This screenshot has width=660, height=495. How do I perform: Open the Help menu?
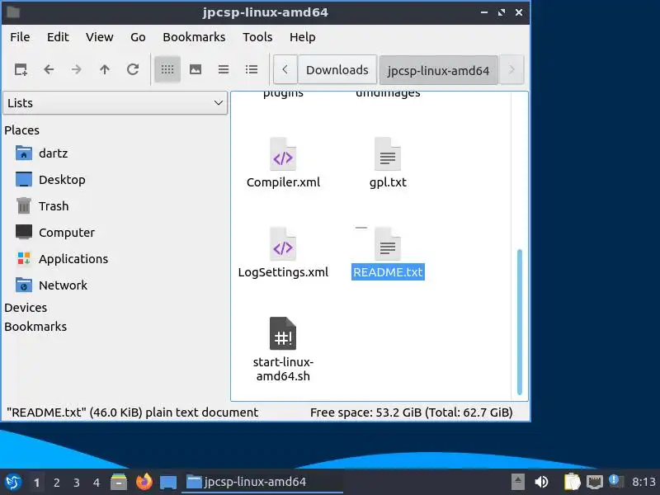click(x=302, y=37)
